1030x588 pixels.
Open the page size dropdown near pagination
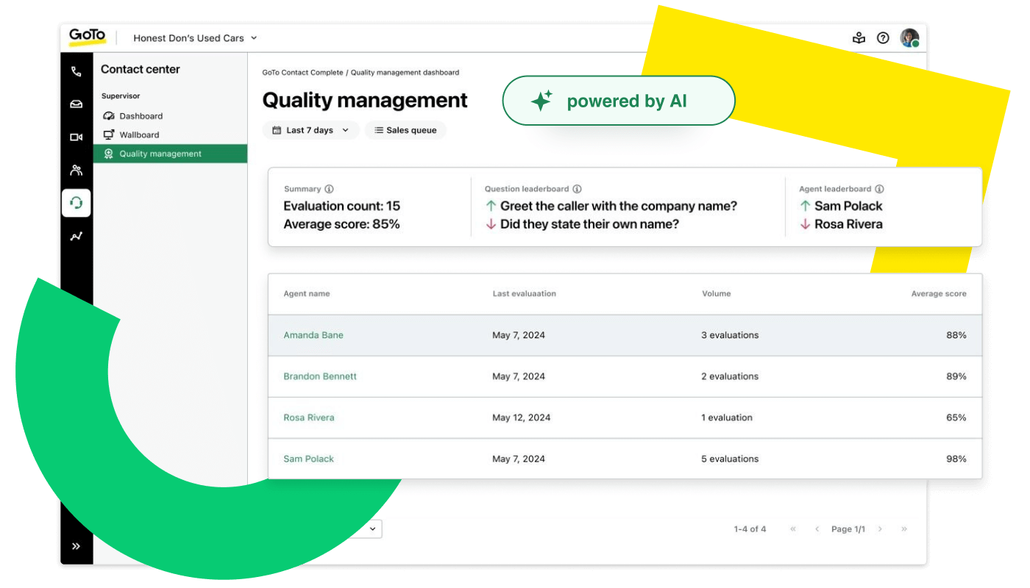[x=372, y=528]
